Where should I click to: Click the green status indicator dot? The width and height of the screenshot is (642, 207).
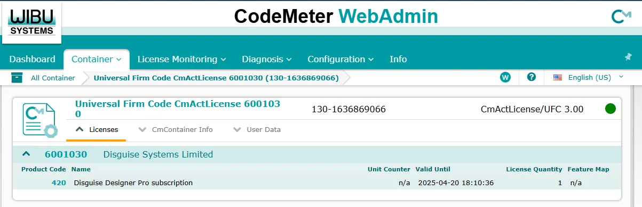click(x=611, y=109)
